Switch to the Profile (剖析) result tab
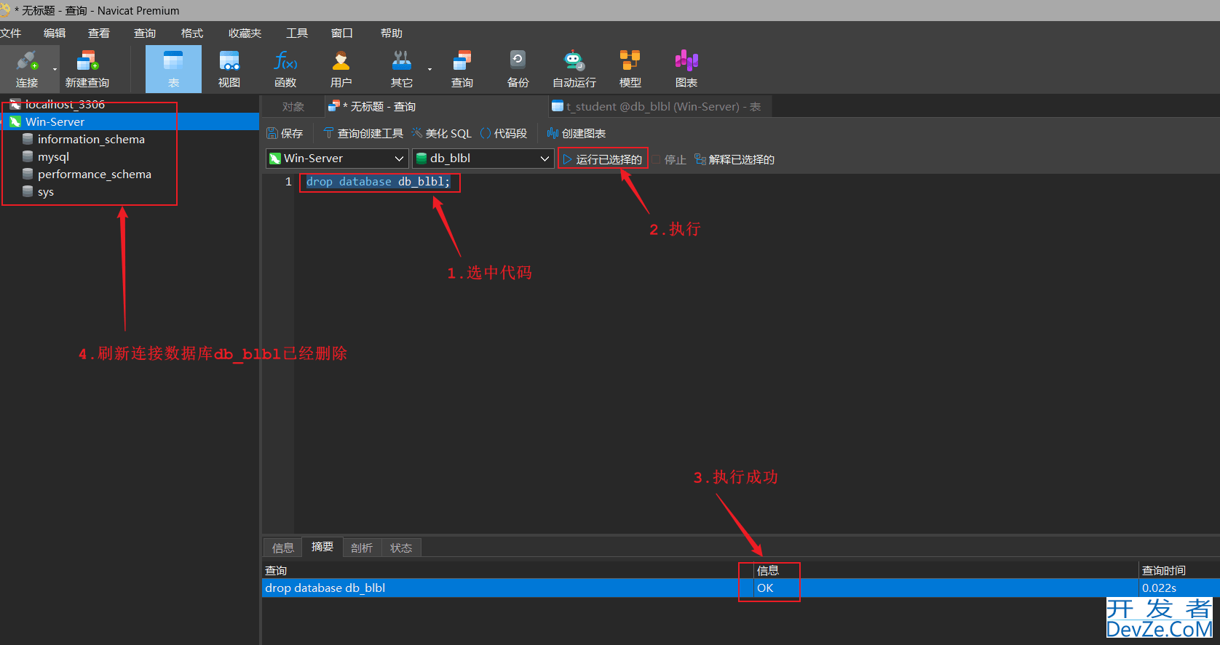The height and width of the screenshot is (645, 1220). click(x=362, y=548)
